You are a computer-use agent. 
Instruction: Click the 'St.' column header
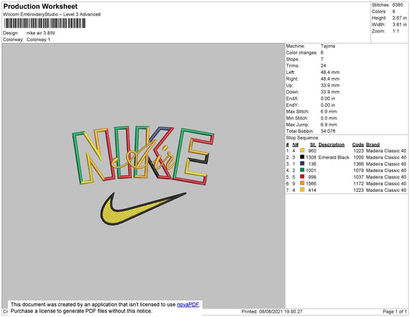pos(313,145)
